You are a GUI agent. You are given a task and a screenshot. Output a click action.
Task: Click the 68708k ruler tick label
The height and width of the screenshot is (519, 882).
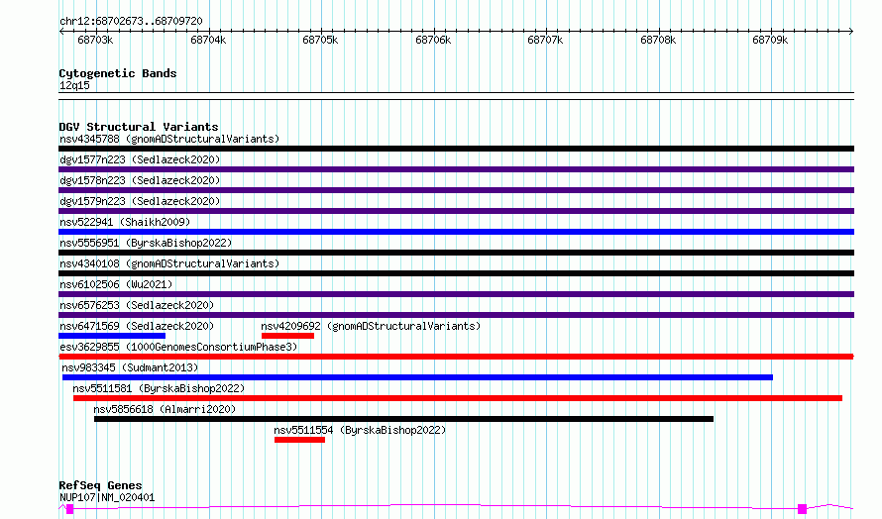coord(658,40)
